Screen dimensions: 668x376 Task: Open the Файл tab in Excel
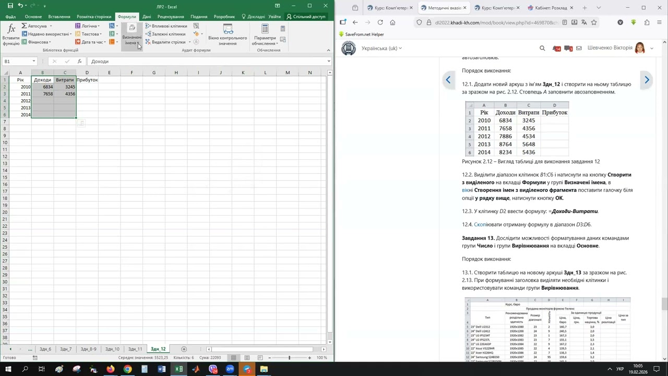tap(10, 17)
